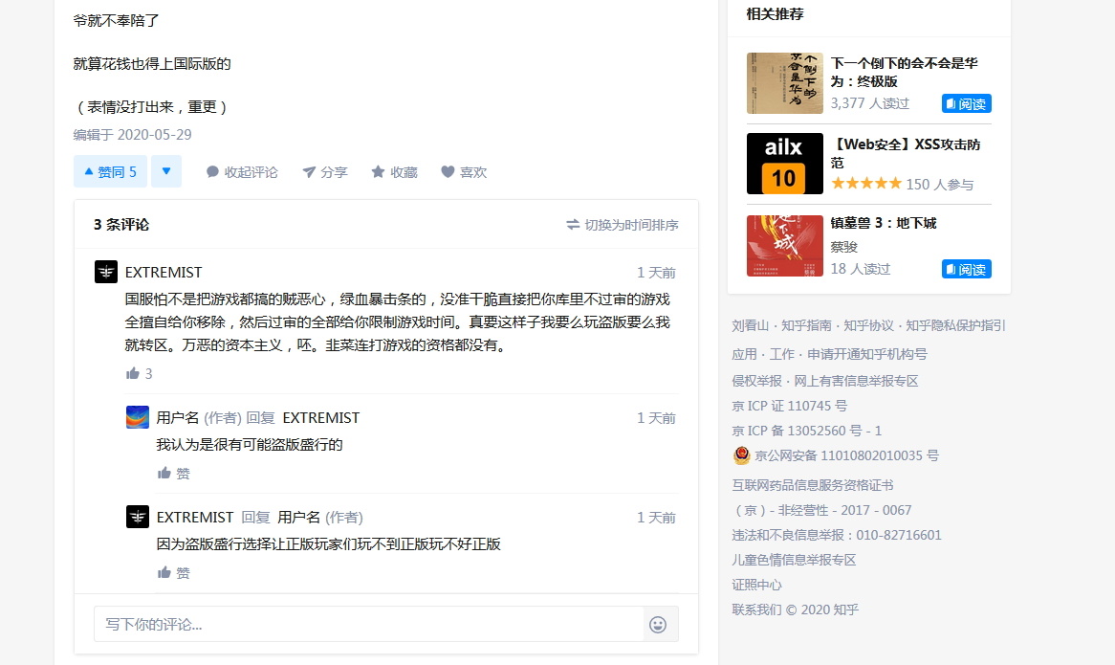This screenshot has width=1115, height=665.
Task: Open 用户名 author avatar in reply
Action: click(x=138, y=417)
